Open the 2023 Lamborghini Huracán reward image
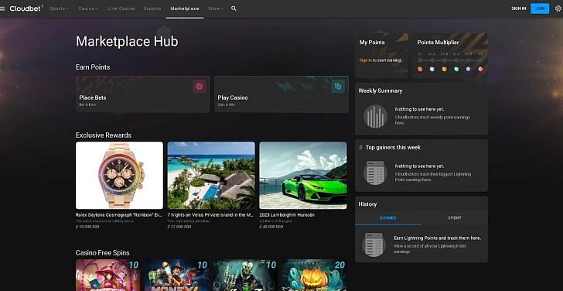This screenshot has height=291, width=563. point(303,176)
